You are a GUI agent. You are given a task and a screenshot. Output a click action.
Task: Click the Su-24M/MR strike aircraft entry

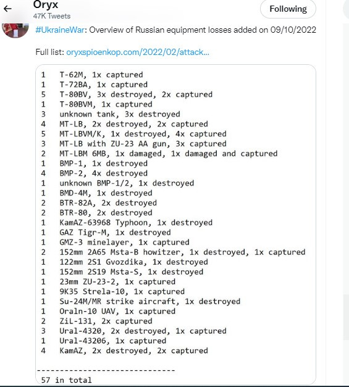click(141, 301)
